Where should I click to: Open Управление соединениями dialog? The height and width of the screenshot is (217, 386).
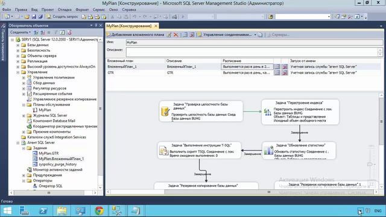pyautogui.click(x=225, y=35)
